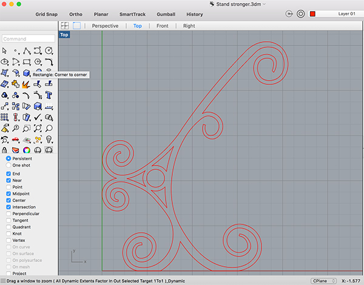
Task: Click the Check mark analysis icon
Action: [x=38, y=117]
